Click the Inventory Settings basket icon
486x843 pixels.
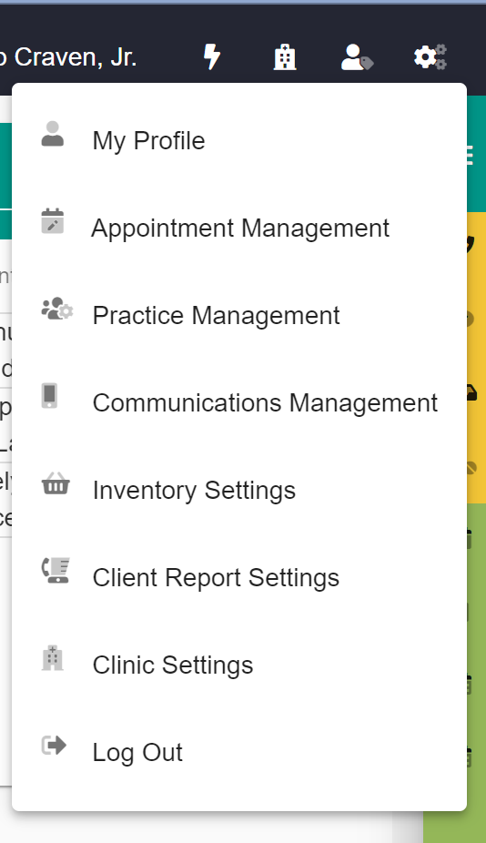[x=56, y=483]
